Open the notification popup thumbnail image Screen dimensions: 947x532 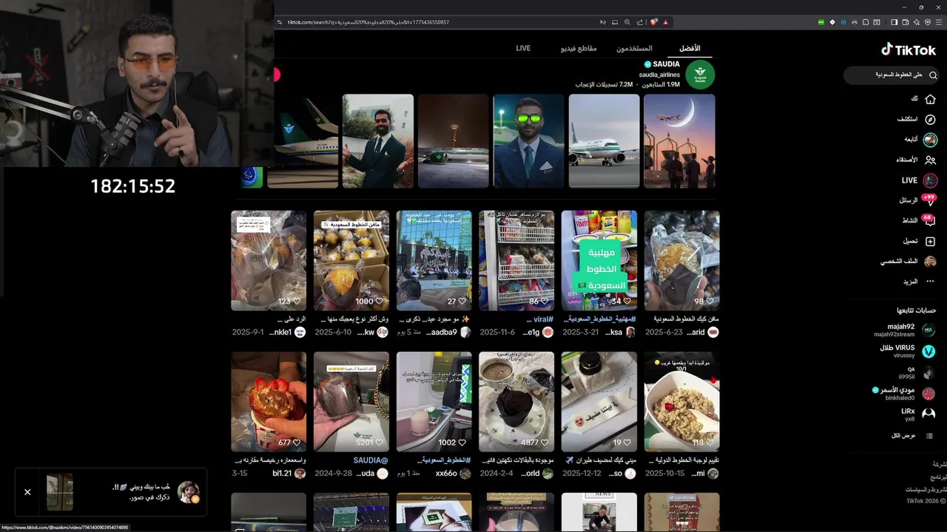coord(60,492)
